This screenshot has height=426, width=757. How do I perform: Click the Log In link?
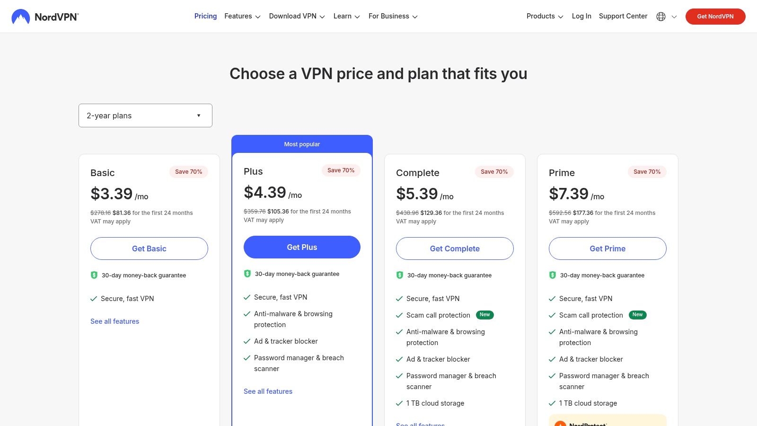tap(581, 16)
